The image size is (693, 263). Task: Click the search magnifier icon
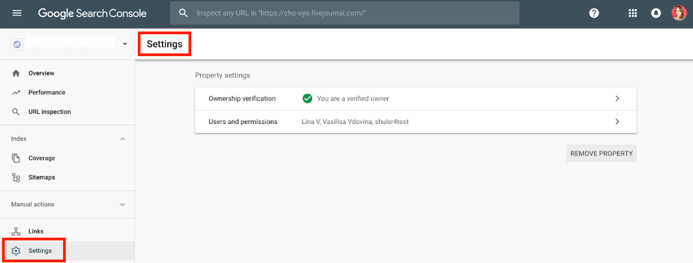(x=183, y=13)
